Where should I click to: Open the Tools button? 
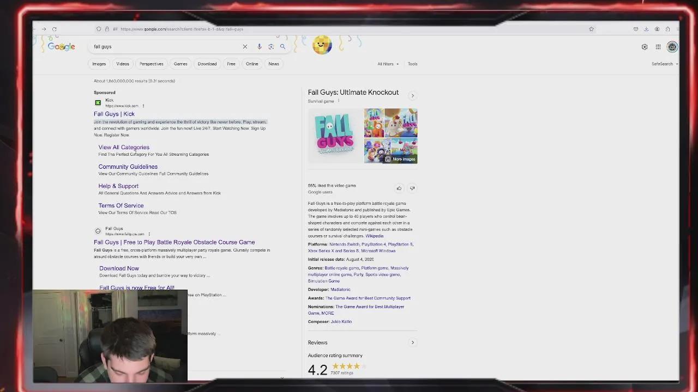pyautogui.click(x=413, y=64)
